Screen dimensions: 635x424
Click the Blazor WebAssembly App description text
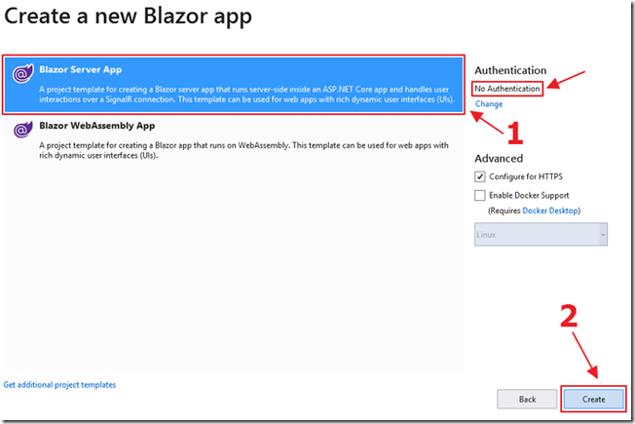click(243, 150)
